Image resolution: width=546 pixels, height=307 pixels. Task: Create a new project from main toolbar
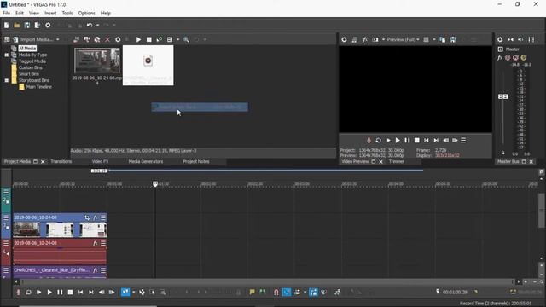click(x=6, y=25)
